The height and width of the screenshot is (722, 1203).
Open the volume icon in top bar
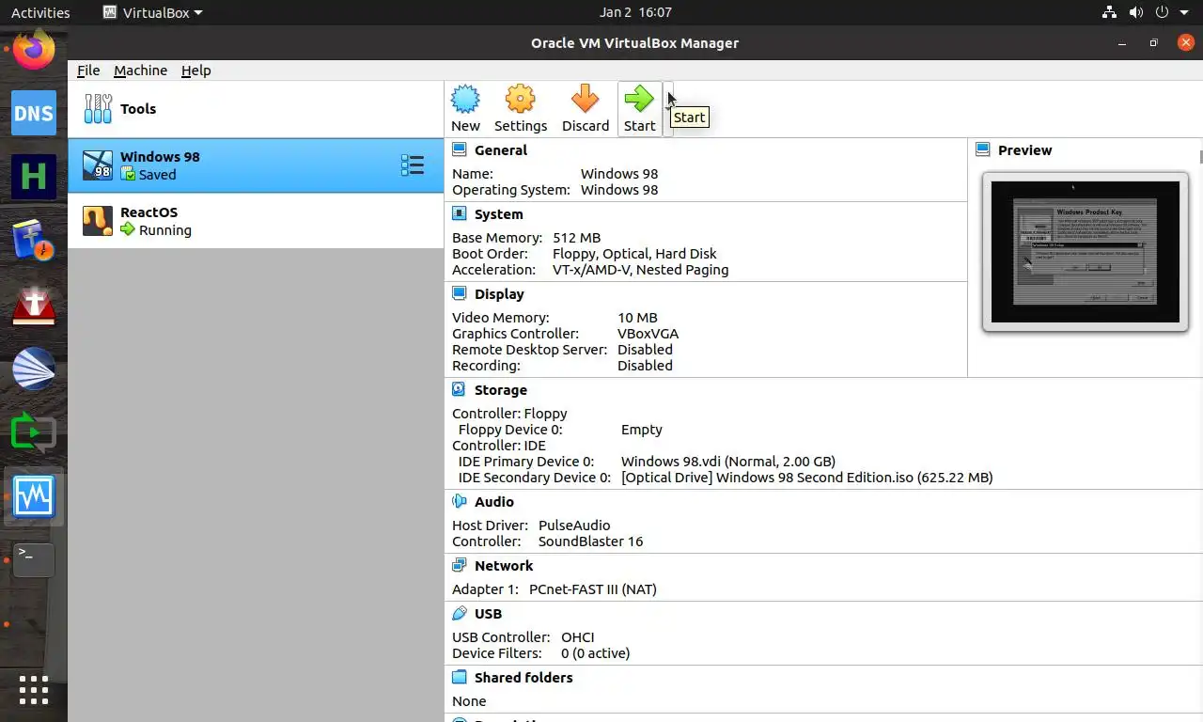pyautogui.click(x=1135, y=12)
